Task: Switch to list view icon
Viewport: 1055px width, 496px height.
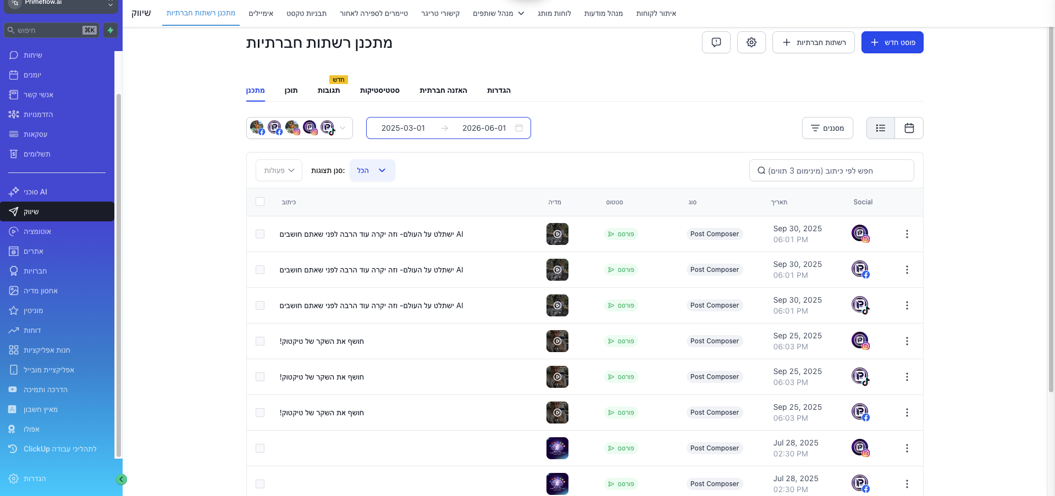Action: [880, 128]
